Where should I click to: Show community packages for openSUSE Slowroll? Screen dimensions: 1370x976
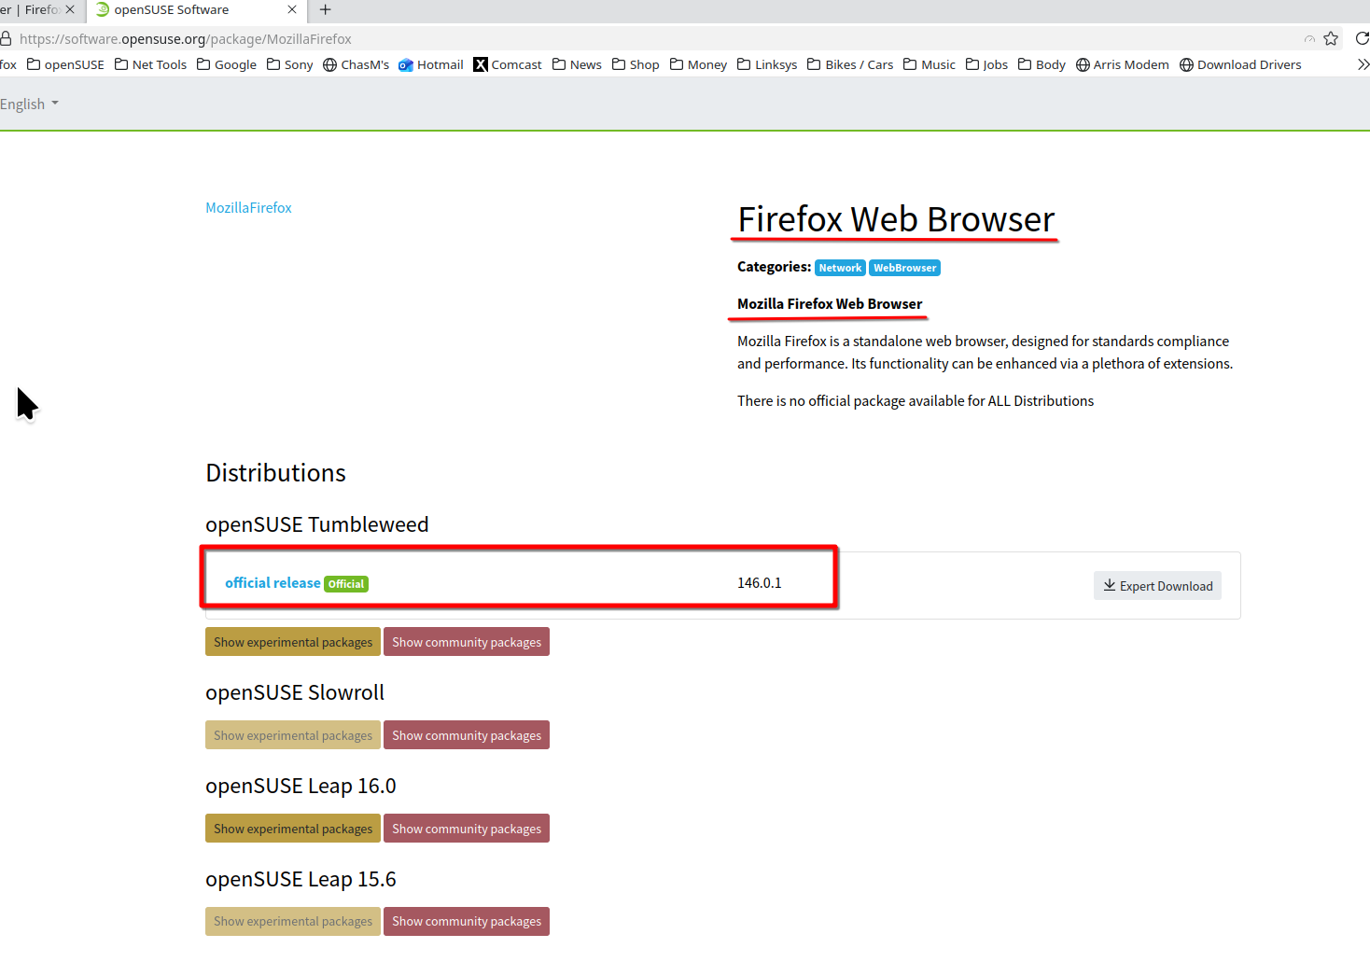pyautogui.click(x=467, y=735)
